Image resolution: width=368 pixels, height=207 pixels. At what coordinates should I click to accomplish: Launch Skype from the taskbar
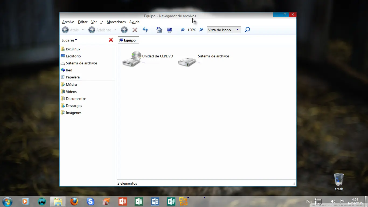point(90,201)
